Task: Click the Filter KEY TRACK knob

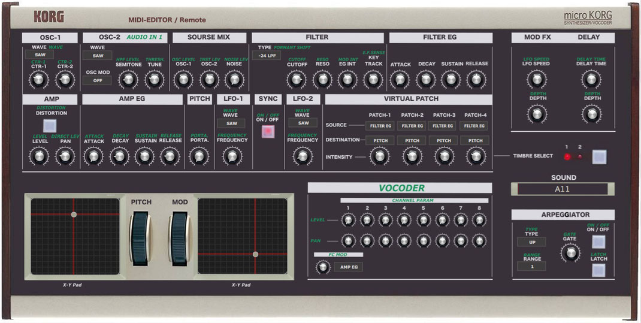Action: (x=373, y=80)
